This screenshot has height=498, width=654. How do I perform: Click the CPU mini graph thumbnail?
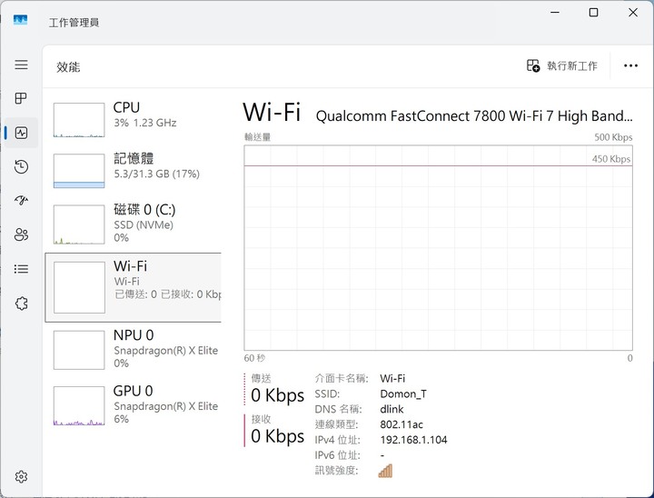[x=79, y=120]
